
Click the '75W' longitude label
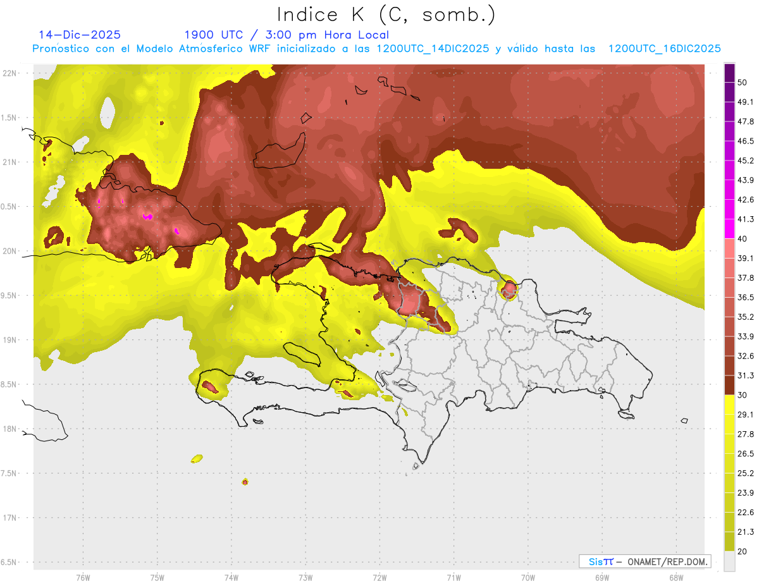(157, 578)
